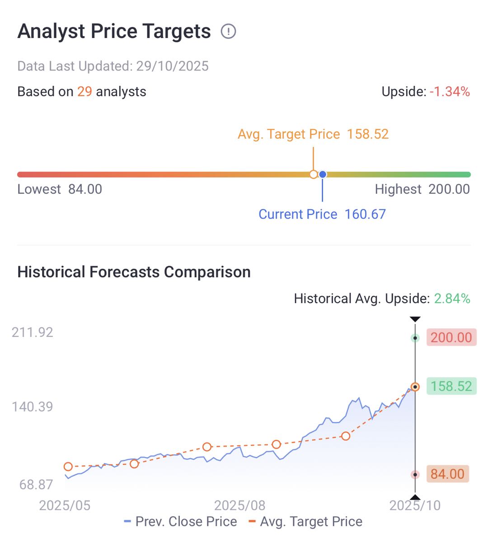Screen dimensions: 488x547
Task: Click the info icon beside Analyst Price Targets
Action: [x=229, y=32]
